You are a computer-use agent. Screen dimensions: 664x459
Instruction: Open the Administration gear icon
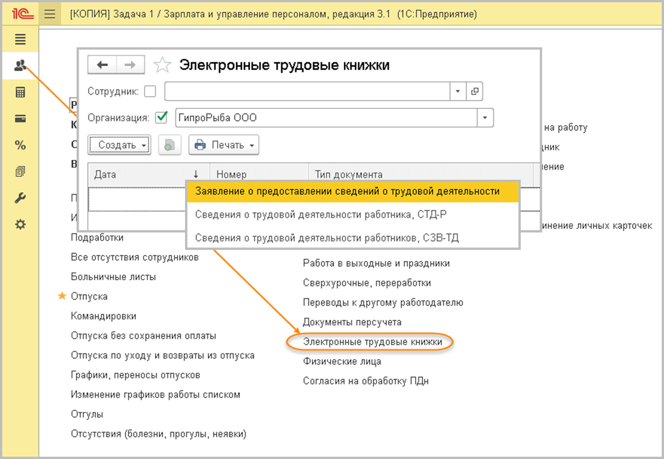20,225
